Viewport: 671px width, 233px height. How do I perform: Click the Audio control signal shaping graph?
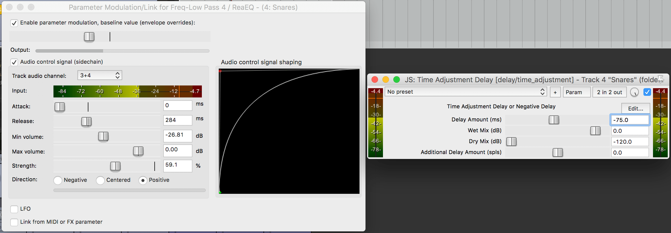pyautogui.click(x=289, y=131)
